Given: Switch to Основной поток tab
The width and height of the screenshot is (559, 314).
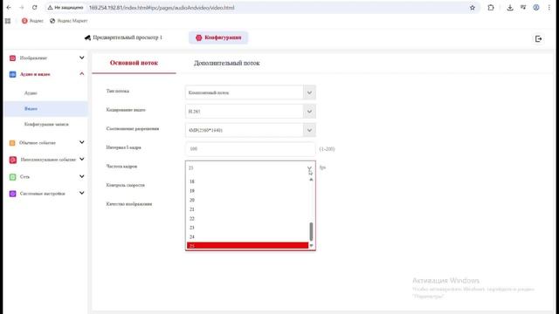Looking at the screenshot, I should click(134, 63).
